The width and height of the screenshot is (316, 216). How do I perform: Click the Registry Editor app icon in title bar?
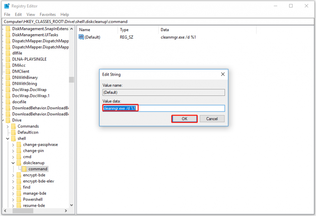point(7,6)
